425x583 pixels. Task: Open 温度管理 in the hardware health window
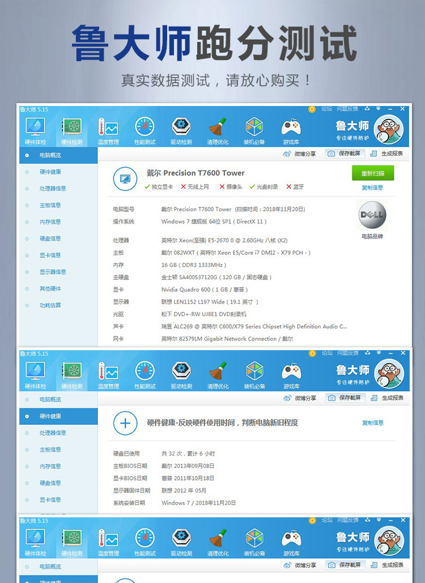point(108,375)
